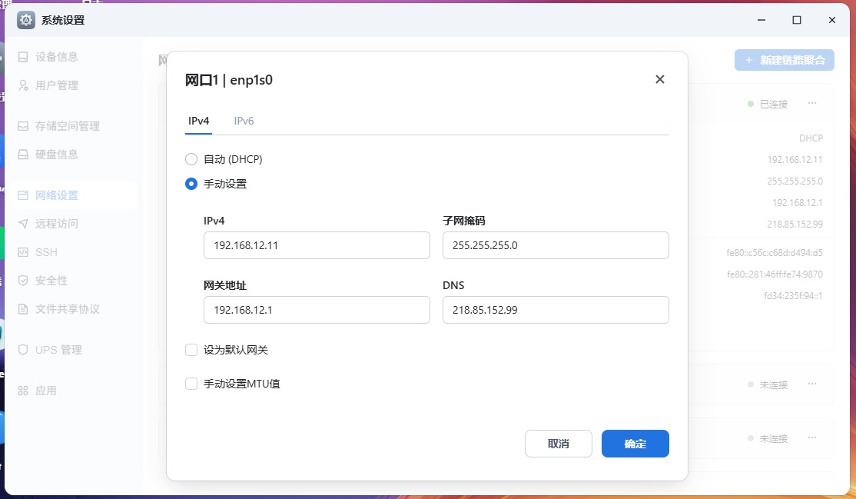The width and height of the screenshot is (856, 499).
Task: Tick the Manual MTU value (手动设置MTU值) checkbox
Action: pos(191,384)
